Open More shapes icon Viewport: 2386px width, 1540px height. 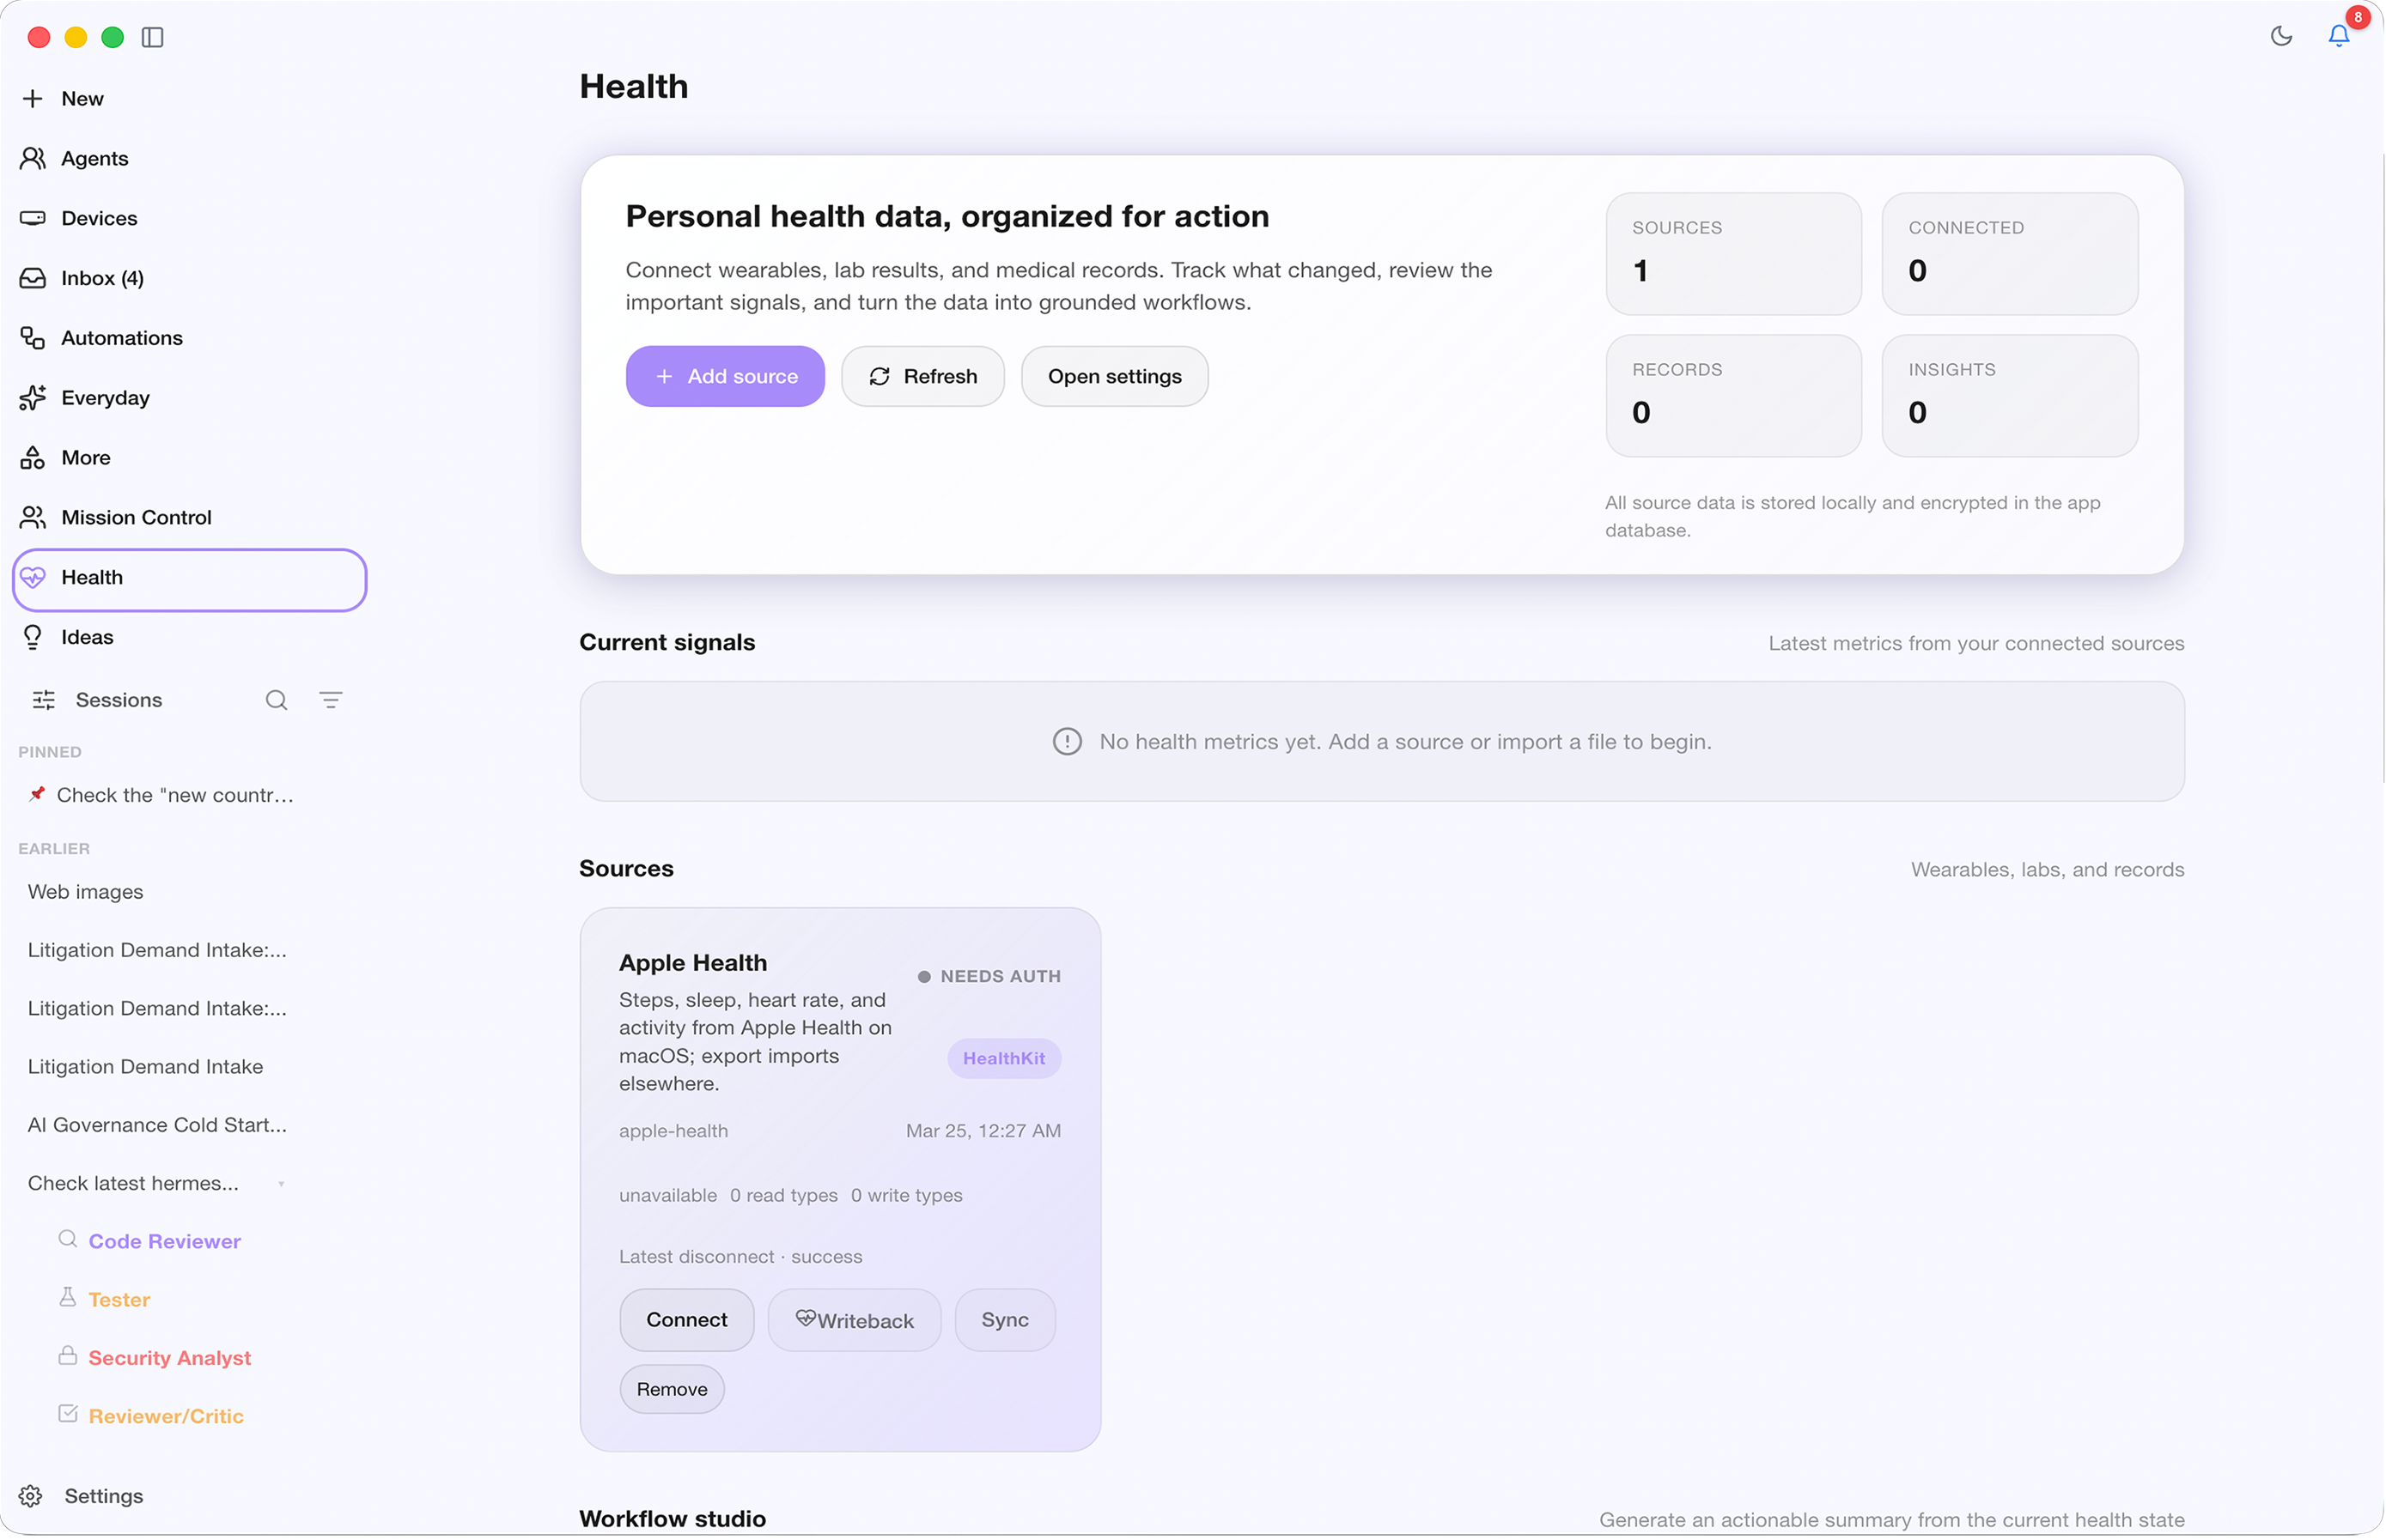click(33, 458)
